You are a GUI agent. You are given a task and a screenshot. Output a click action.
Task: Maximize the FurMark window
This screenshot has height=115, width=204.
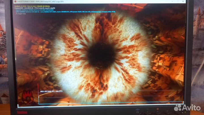point(177,2)
